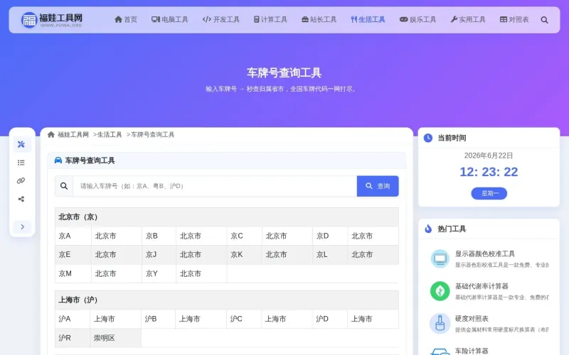Click the 12:23:22 clock display
This screenshot has height=355, width=569.
[489, 172]
